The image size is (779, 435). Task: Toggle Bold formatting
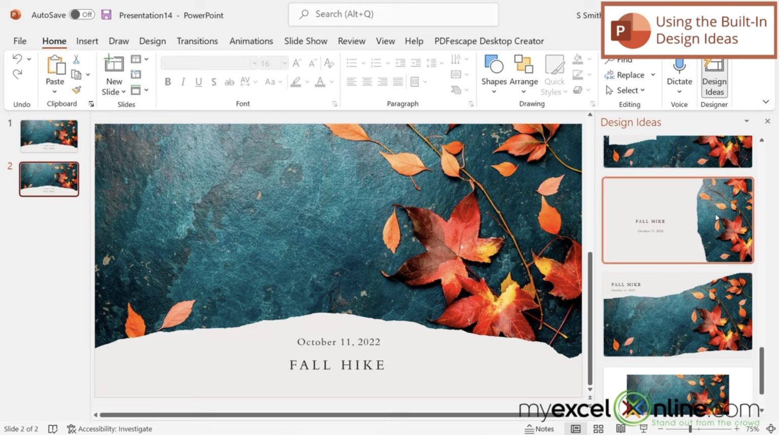point(168,82)
